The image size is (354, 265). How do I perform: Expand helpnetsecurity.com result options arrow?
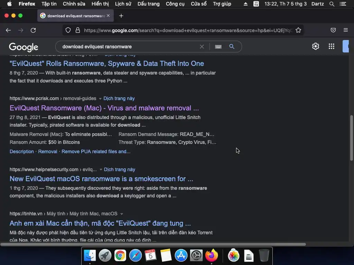(101, 169)
